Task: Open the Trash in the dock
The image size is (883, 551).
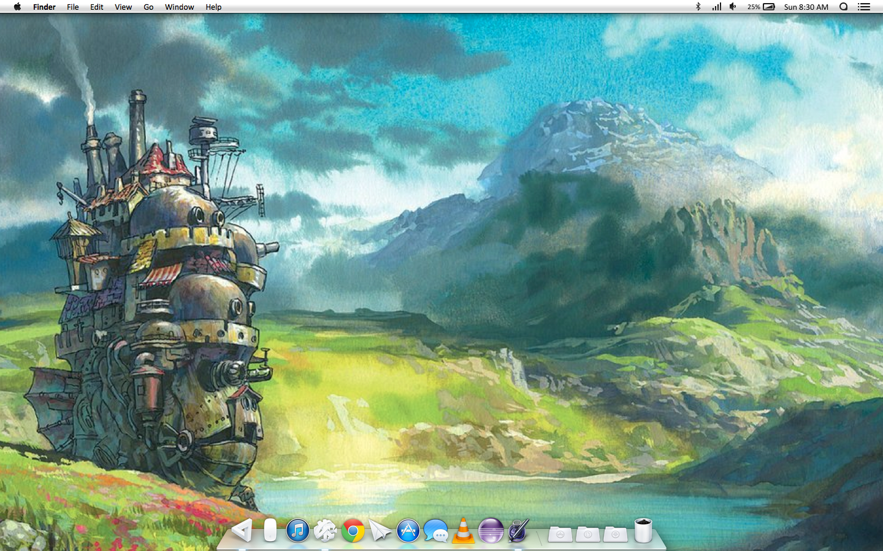Action: [x=643, y=531]
